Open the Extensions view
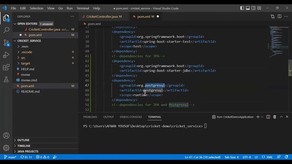 pos(6,67)
